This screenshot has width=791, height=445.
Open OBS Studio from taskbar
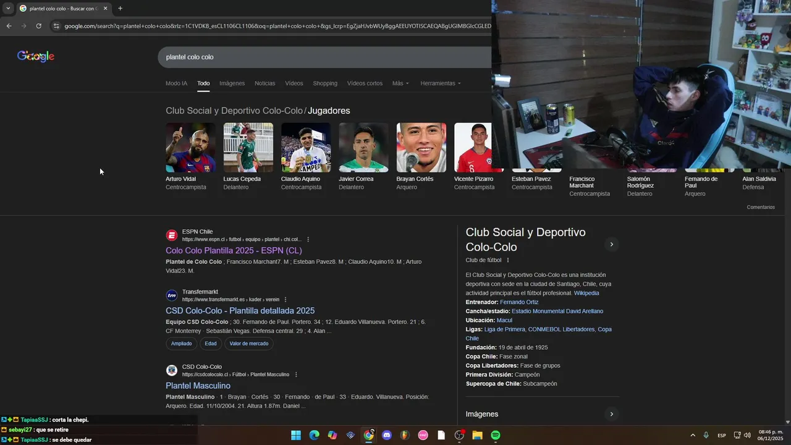(459, 435)
